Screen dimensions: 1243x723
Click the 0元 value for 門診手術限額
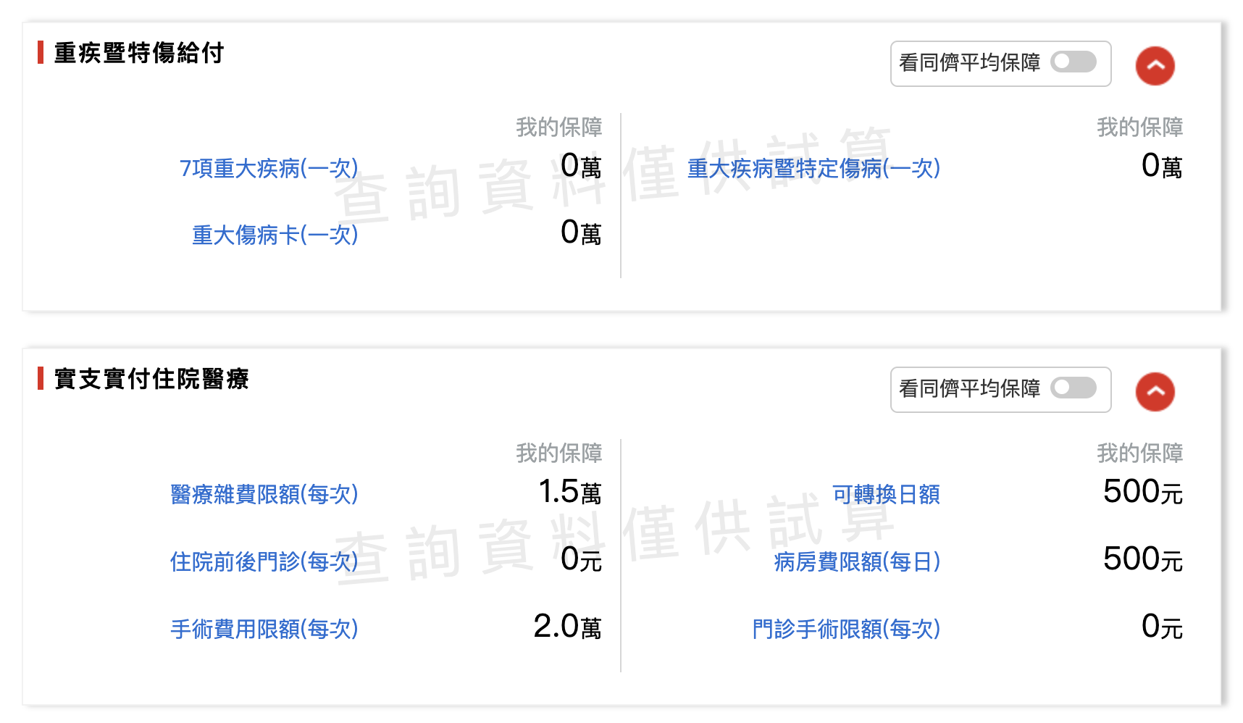click(x=1162, y=627)
